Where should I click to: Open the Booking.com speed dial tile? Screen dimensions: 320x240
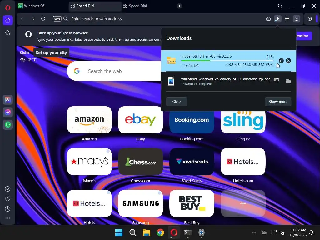click(x=192, y=122)
